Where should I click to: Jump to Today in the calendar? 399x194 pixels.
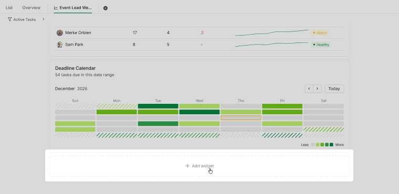[x=334, y=89]
